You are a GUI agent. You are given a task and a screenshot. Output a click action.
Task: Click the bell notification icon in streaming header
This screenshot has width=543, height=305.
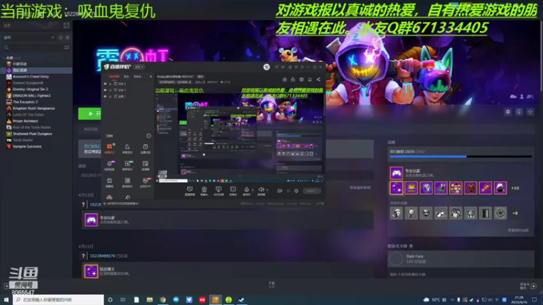pyautogui.click(x=310, y=79)
